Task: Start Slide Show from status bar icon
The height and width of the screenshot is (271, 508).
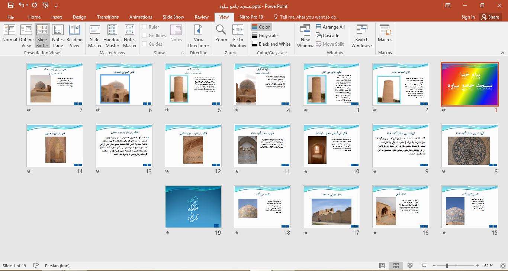Action: coord(424,266)
